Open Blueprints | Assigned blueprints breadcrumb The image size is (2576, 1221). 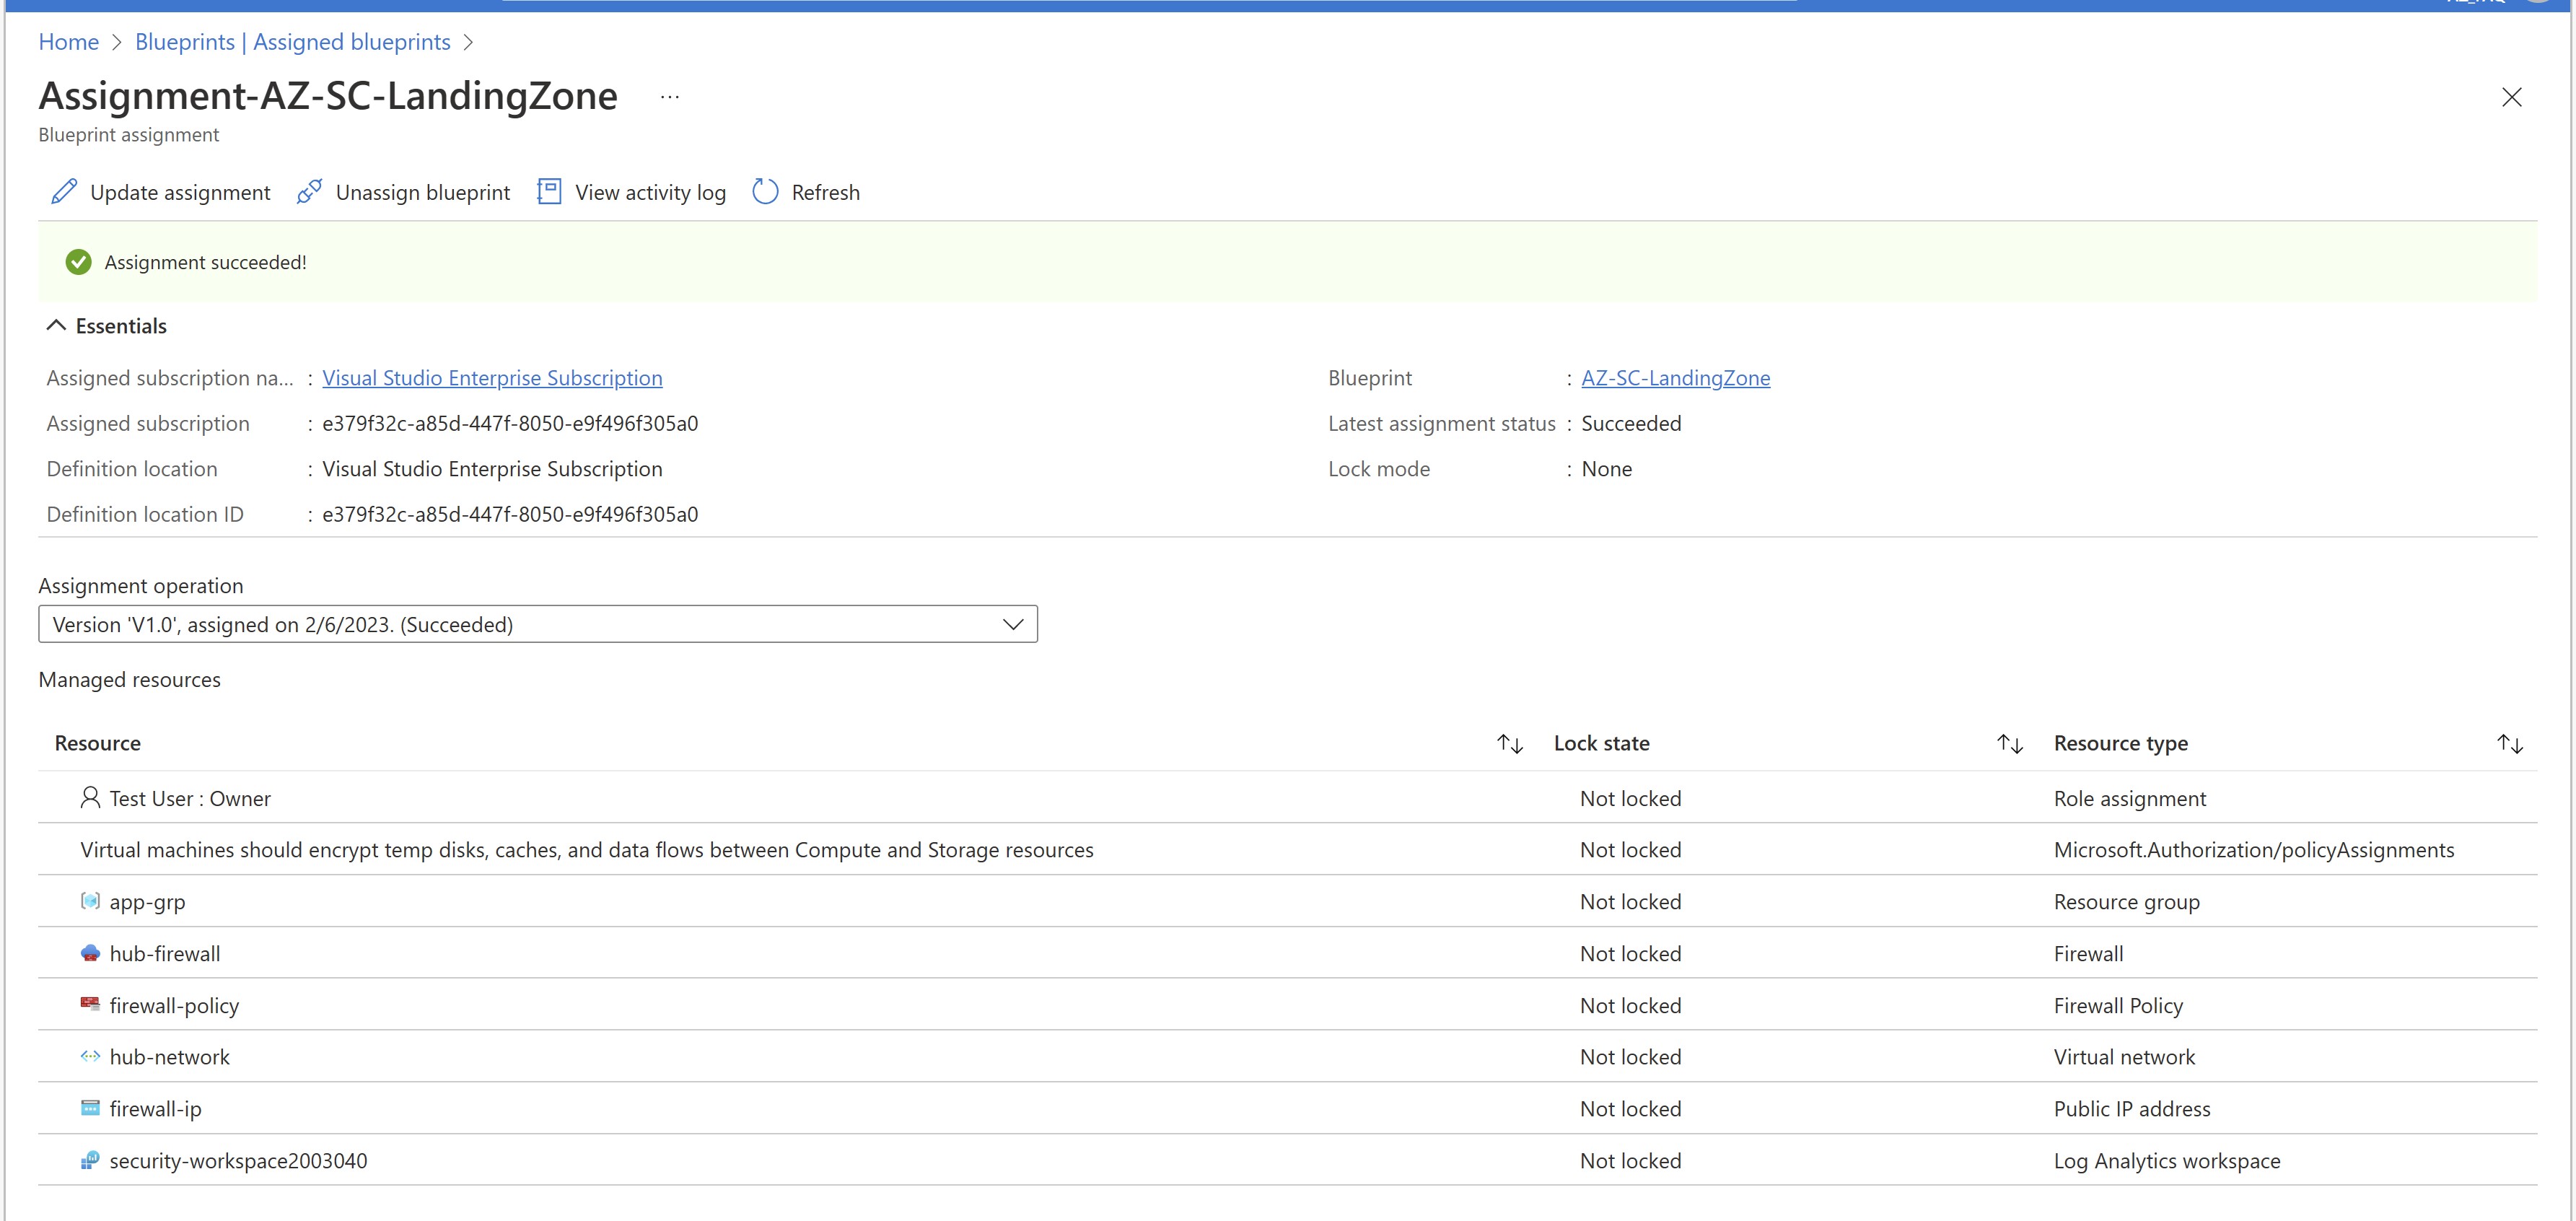tap(293, 42)
